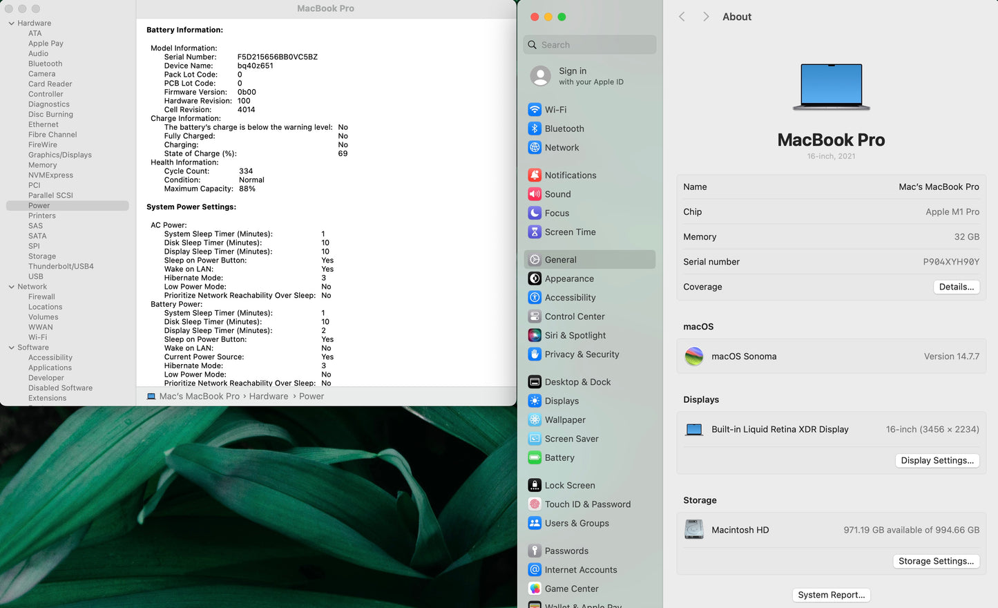Open the Appearance settings pane

tap(569, 279)
